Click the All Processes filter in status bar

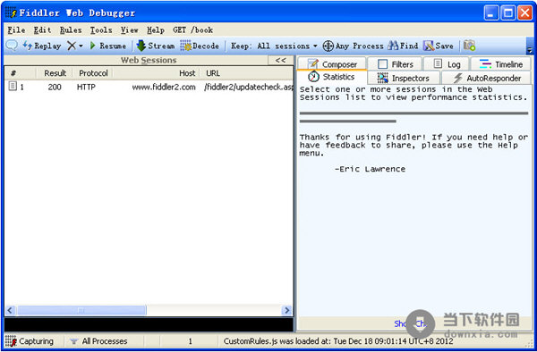point(98,341)
